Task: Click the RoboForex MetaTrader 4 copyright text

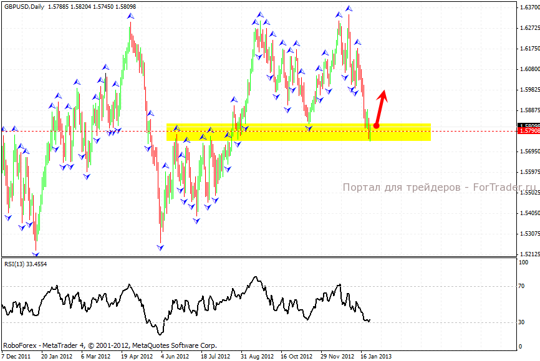Action: [x=110, y=345]
